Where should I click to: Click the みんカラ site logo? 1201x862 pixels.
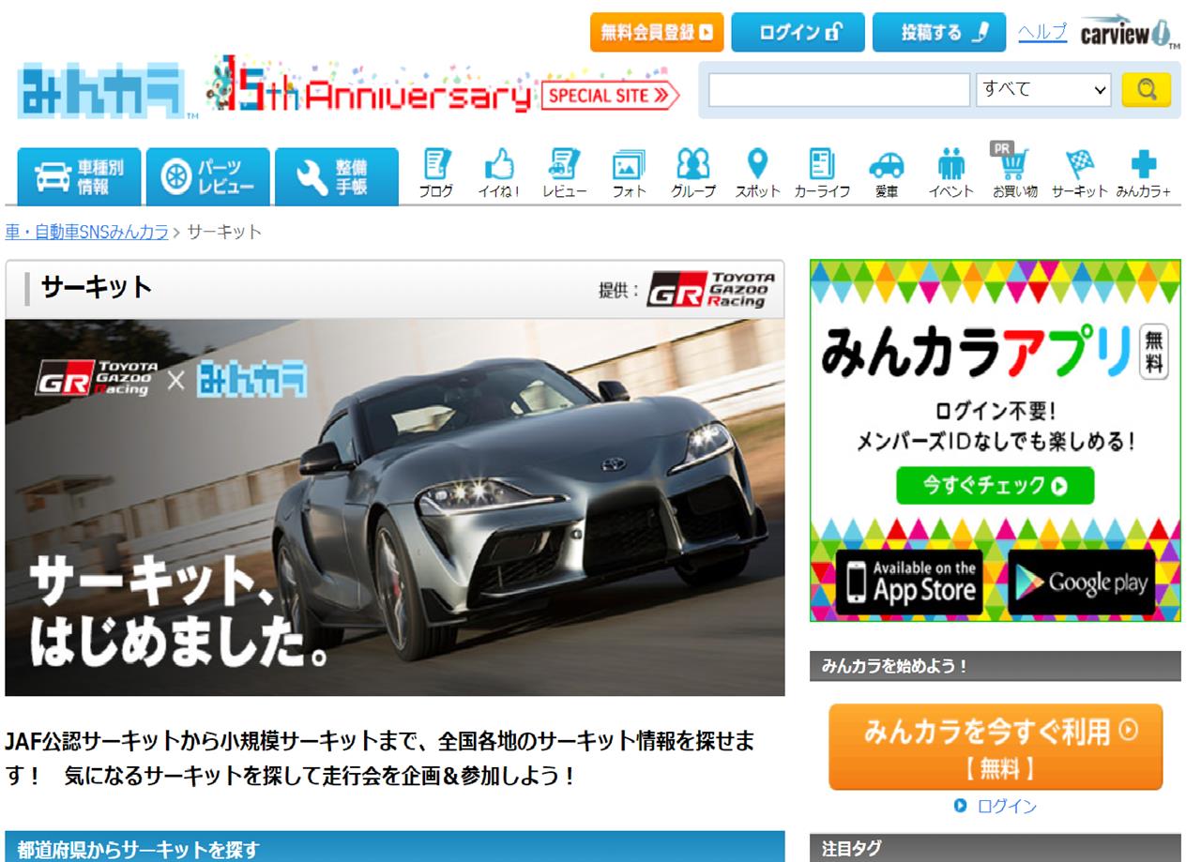pyautogui.click(x=107, y=90)
